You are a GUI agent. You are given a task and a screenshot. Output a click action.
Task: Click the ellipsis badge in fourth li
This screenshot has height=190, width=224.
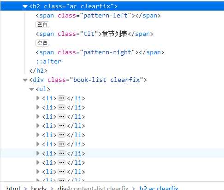[x=62, y=126]
